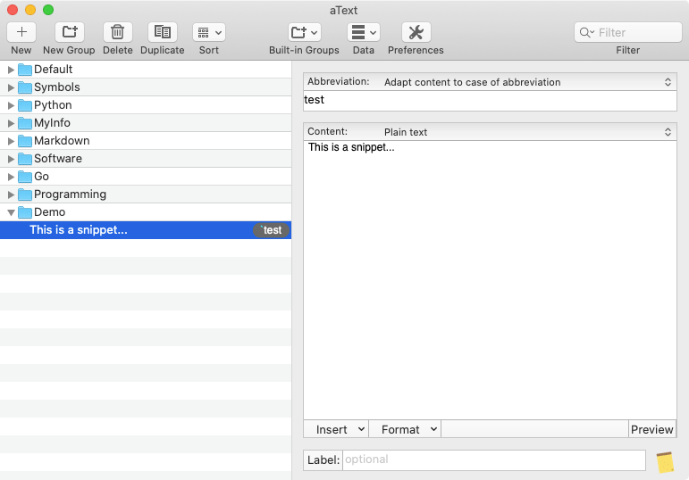This screenshot has width=689, height=480.
Task: Expand the Markdown group
Action: [11, 141]
